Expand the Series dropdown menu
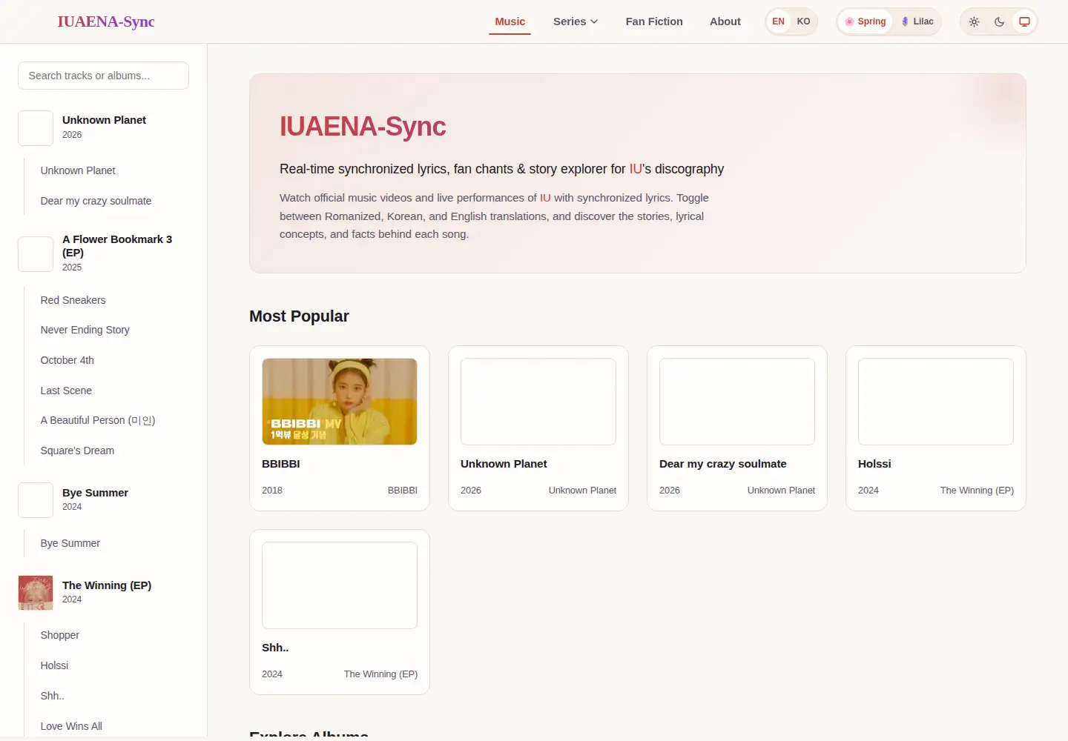This screenshot has height=741, width=1068. [576, 21]
